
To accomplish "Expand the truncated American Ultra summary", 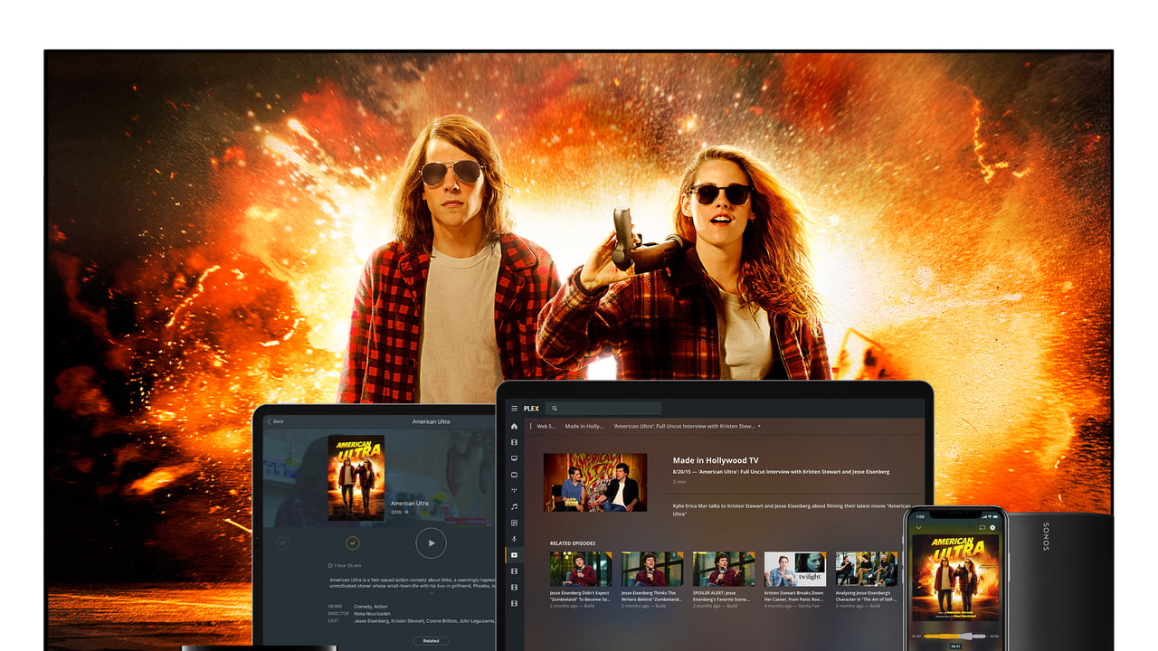I will [431, 593].
